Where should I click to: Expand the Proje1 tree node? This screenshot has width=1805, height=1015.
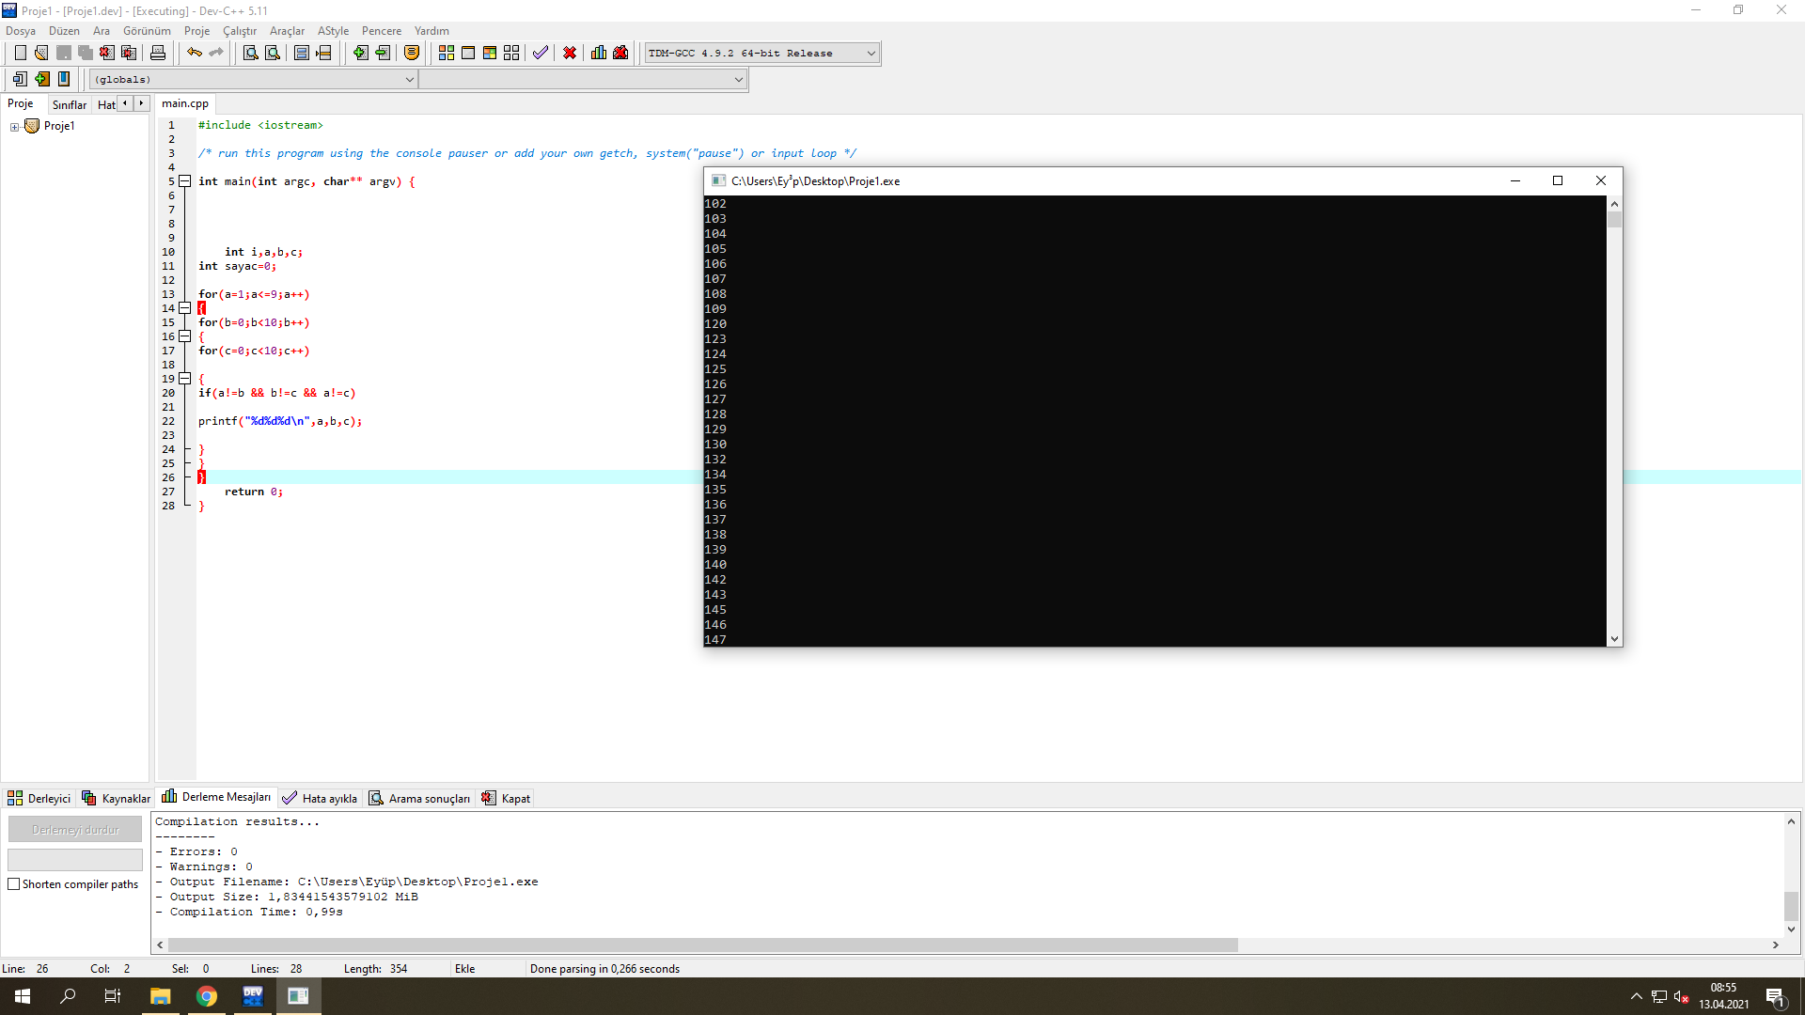pyautogui.click(x=14, y=127)
